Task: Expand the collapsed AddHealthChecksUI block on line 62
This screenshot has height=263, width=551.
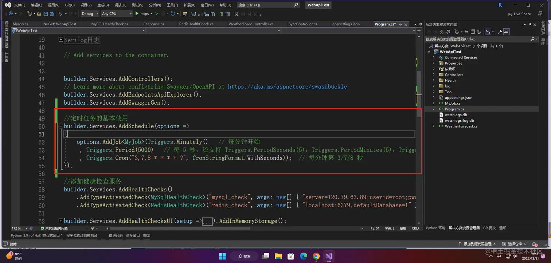Action: (61, 220)
